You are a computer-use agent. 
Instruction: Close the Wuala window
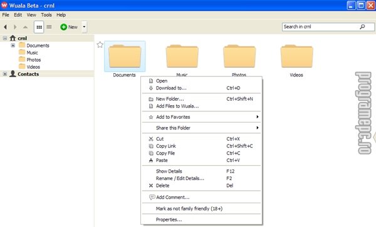point(370,5)
